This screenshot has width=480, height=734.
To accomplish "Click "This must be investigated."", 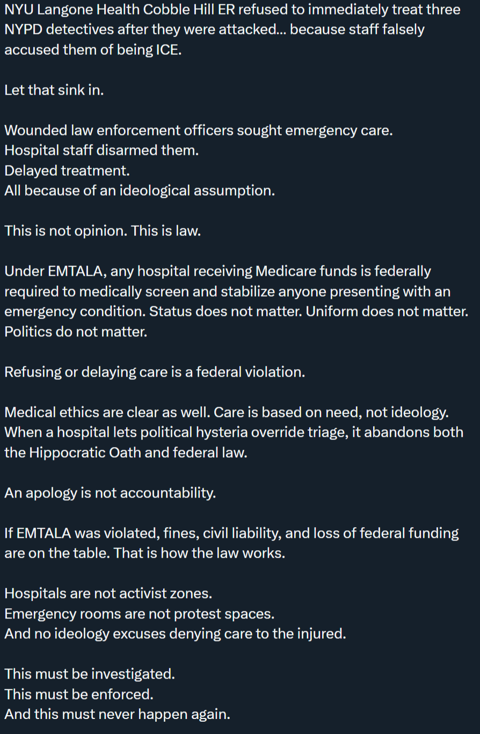I will [x=90, y=674].
